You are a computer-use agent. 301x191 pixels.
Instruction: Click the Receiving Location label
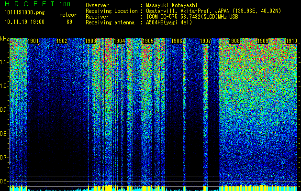coord(111,11)
